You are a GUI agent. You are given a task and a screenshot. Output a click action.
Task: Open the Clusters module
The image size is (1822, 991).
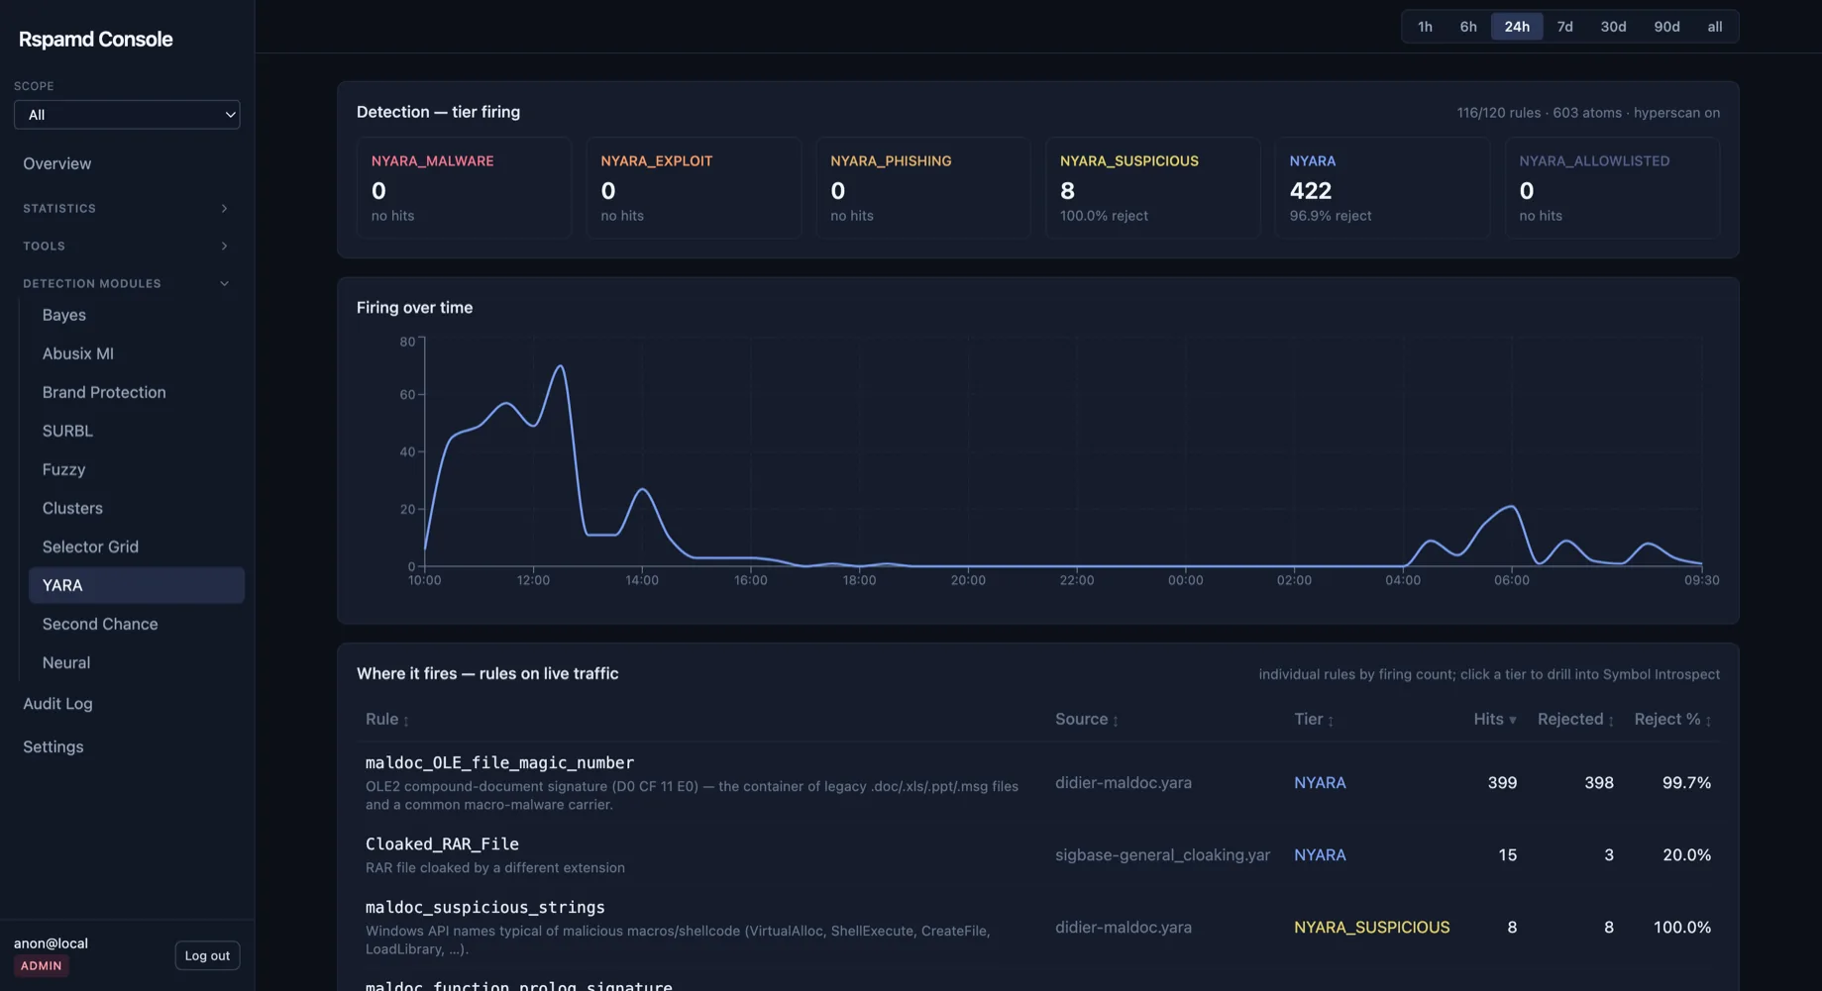pos(137,508)
